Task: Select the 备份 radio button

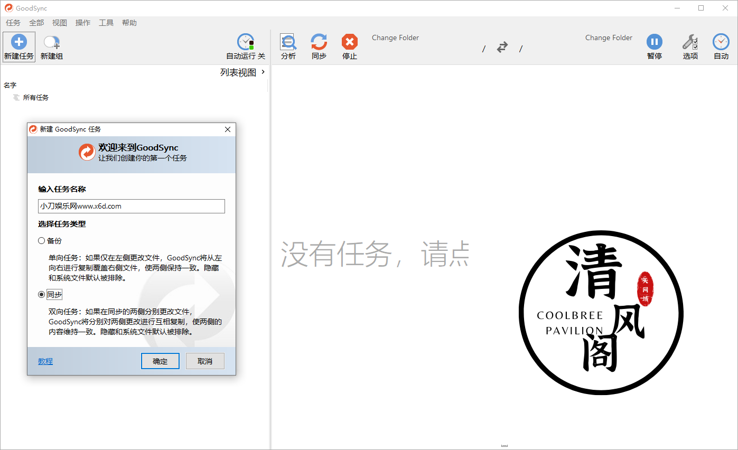Action: (x=42, y=241)
